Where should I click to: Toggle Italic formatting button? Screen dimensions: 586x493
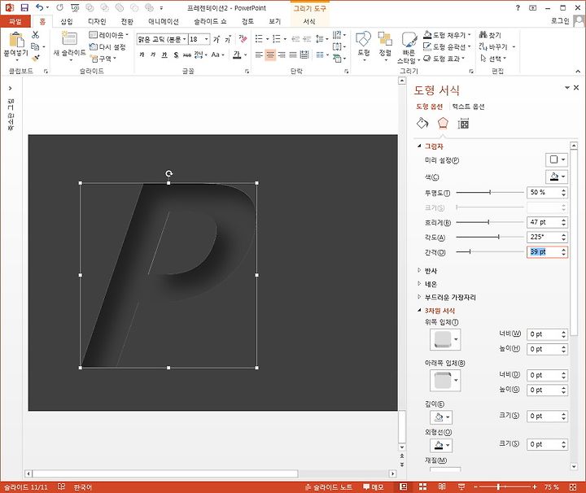[x=153, y=55]
